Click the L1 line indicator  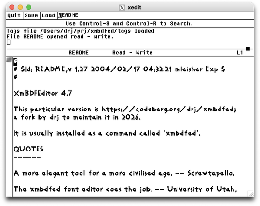tap(240, 53)
